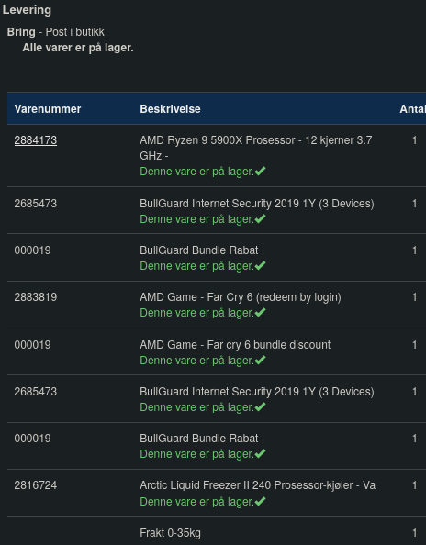
Task: Click the AMD Game Far Cry 6 redeem text
Action: point(241,297)
